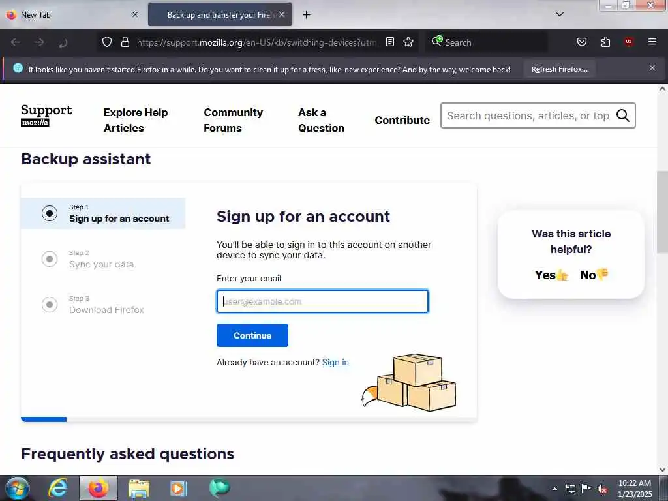Screen dimensions: 668x501
Task: Focus the Enter your email field
Action: click(x=322, y=301)
